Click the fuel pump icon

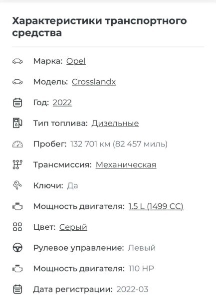[x=17, y=123]
